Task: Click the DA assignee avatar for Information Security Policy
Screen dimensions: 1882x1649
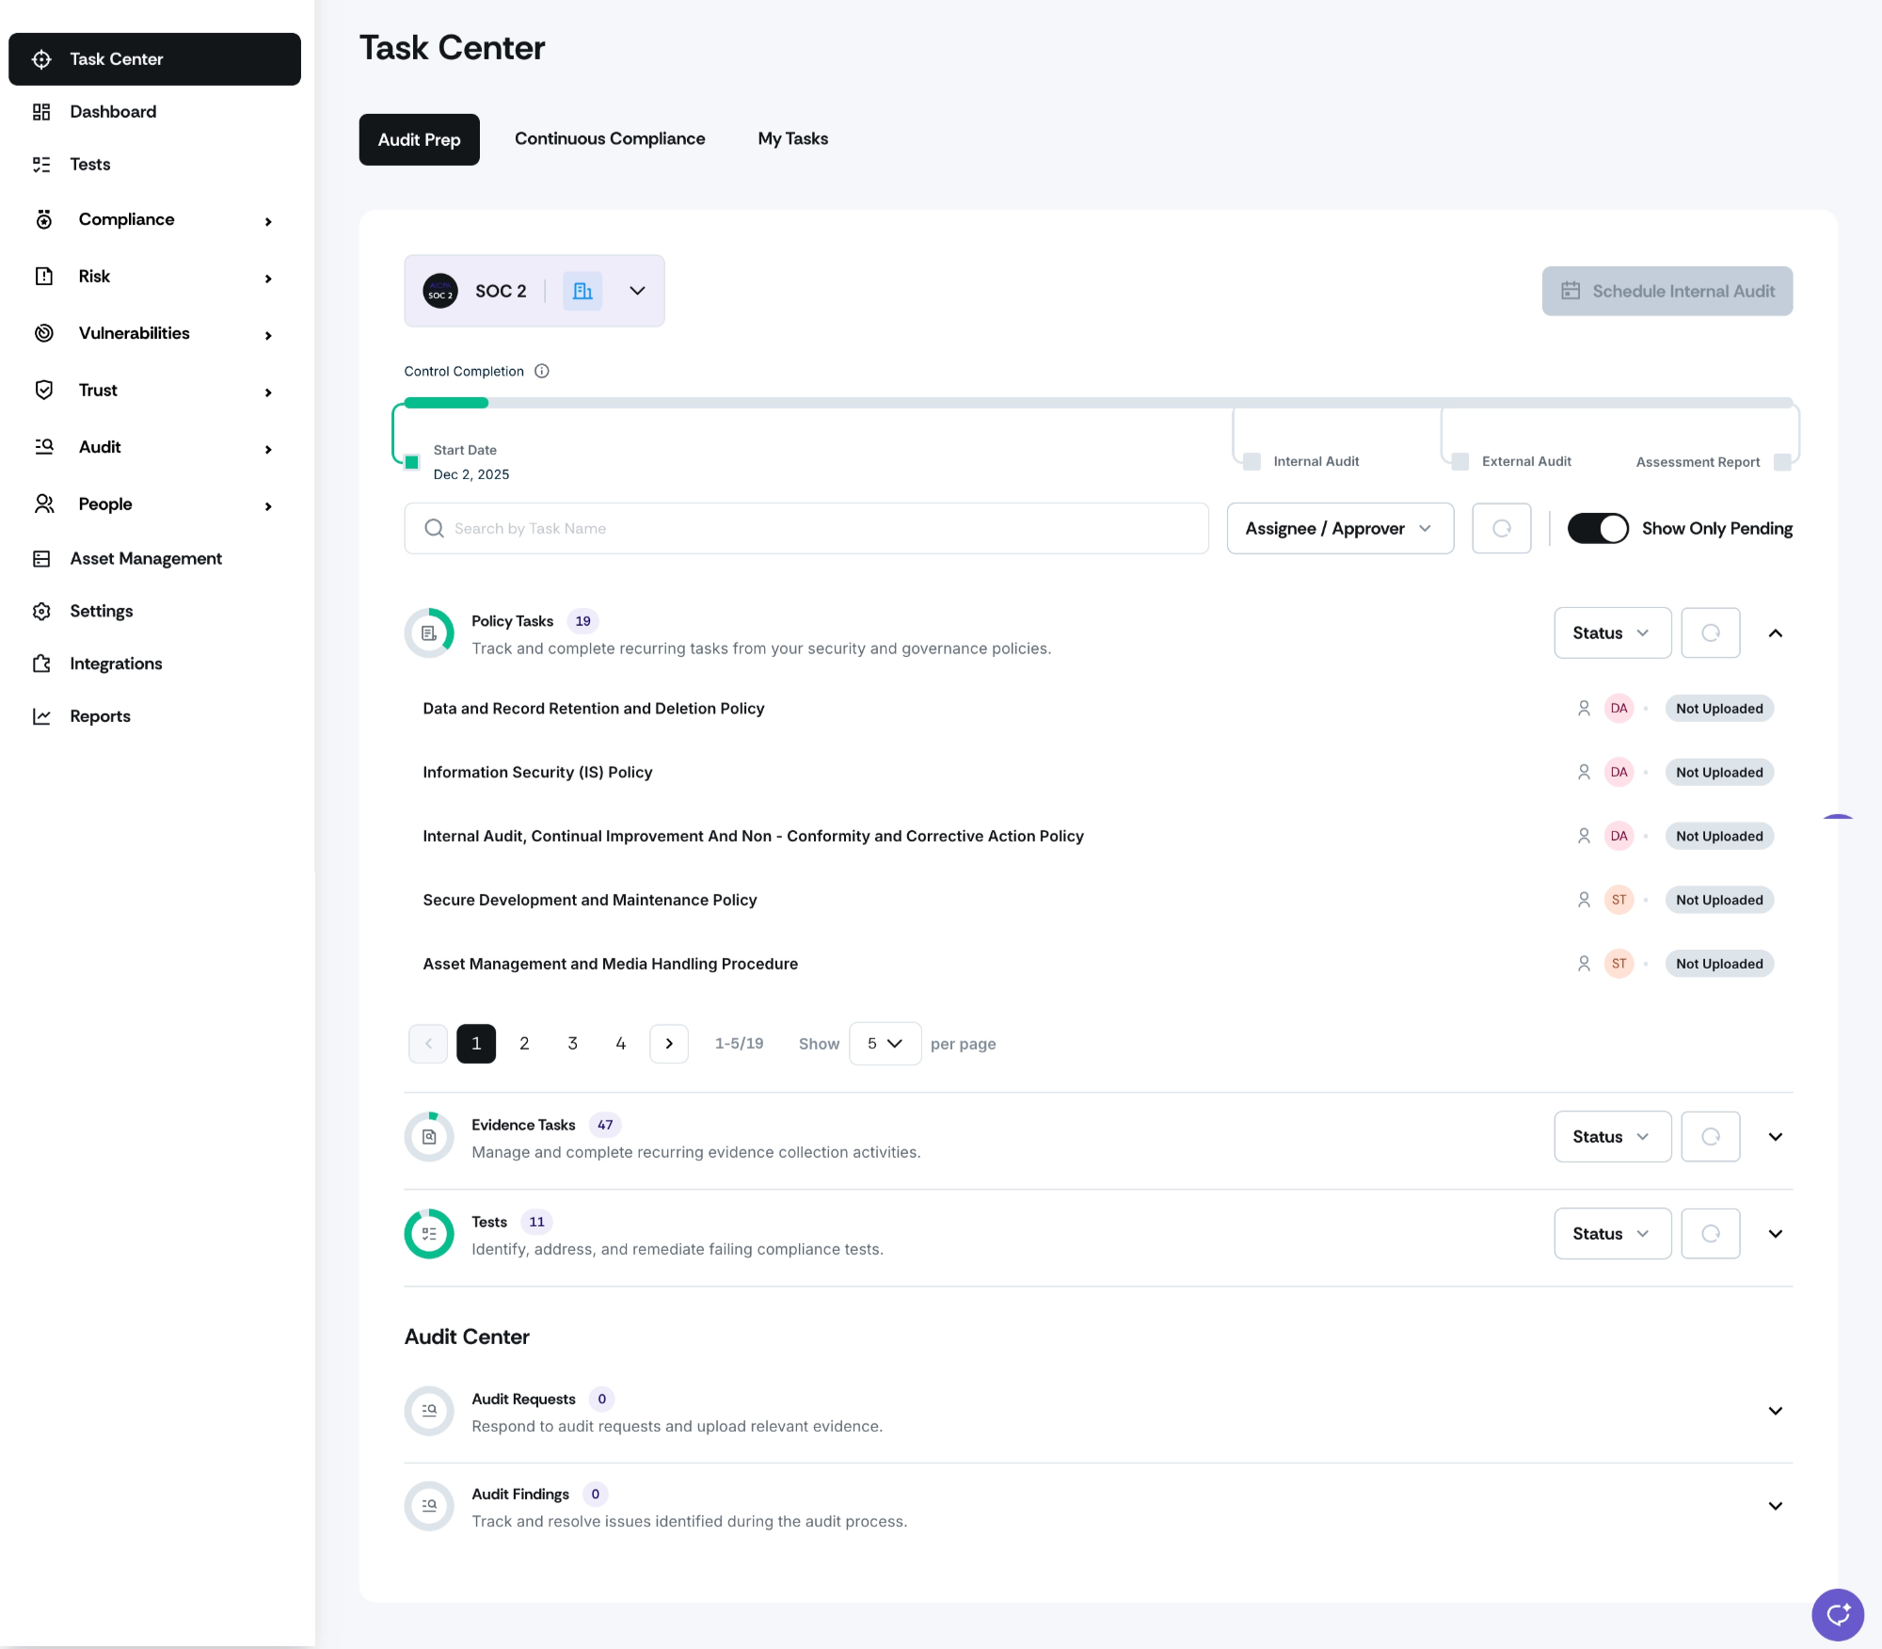Action: point(1619,772)
